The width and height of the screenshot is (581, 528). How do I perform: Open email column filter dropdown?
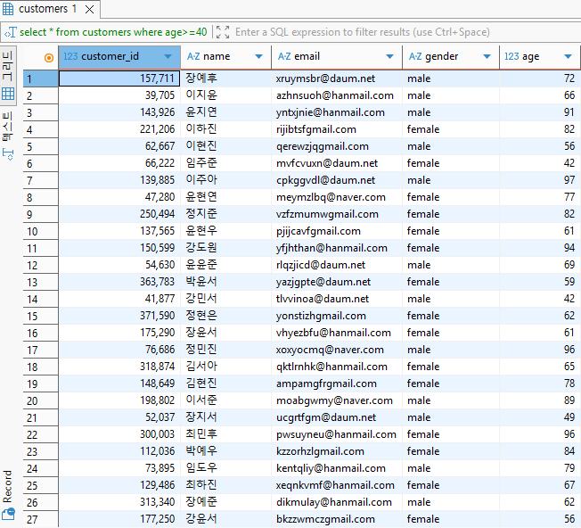click(x=389, y=57)
